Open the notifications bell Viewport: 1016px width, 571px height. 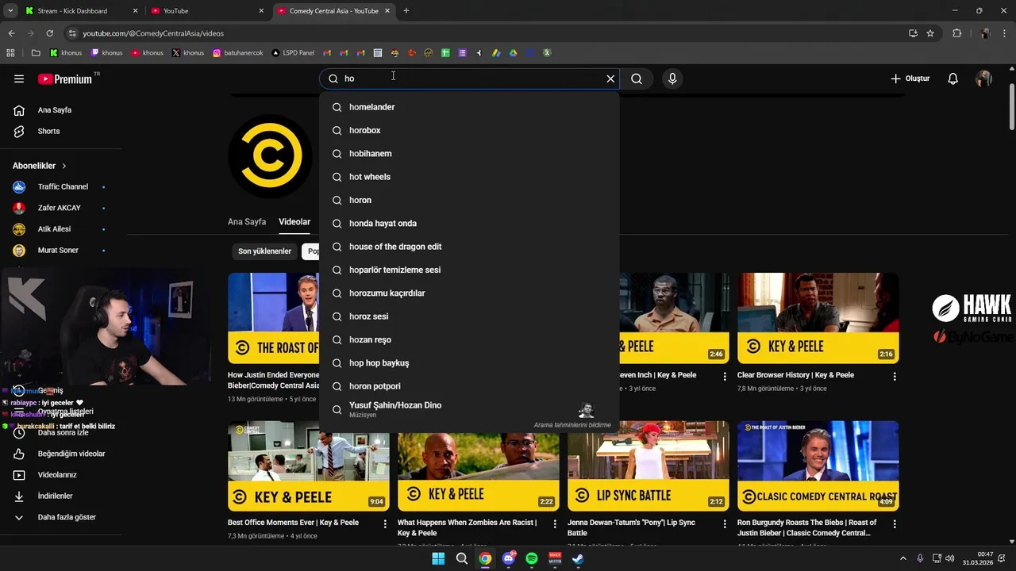953,79
